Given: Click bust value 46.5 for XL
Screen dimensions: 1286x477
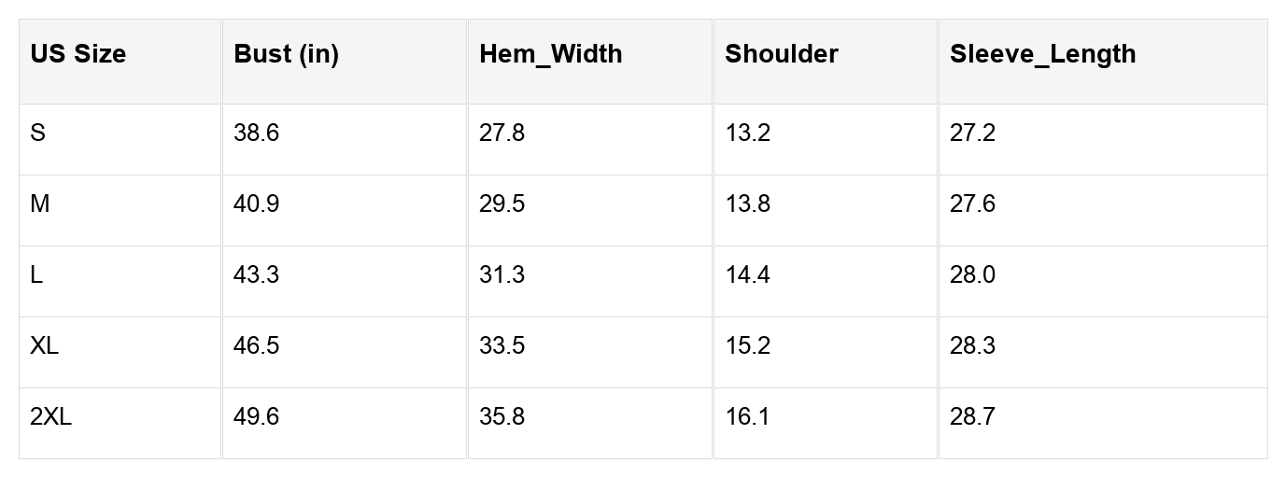Looking at the screenshot, I should tap(256, 346).
